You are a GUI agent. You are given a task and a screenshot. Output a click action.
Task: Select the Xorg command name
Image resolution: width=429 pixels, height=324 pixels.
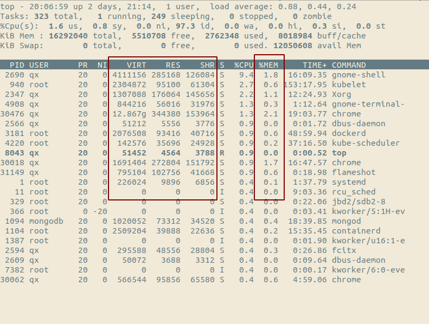(x=342, y=94)
